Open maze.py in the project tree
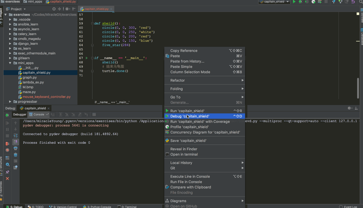Image resolution: width=363 pixels, height=208 pixels. click(29, 92)
